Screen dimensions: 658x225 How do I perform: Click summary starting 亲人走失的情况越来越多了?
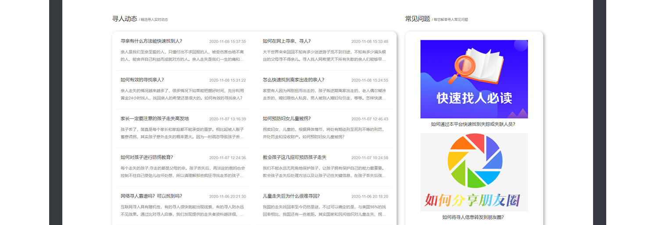click(182, 94)
